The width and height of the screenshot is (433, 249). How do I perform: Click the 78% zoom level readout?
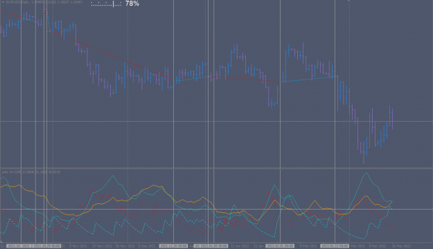[132, 3]
